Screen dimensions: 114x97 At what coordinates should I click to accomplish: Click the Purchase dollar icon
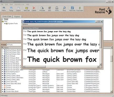click(80, 9)
